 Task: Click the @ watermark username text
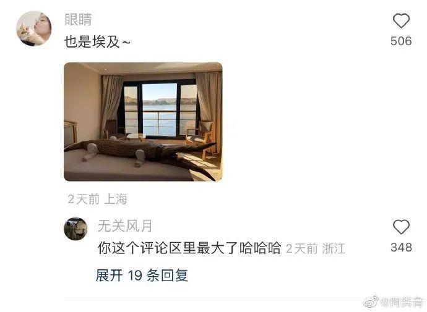pos(402,302)
